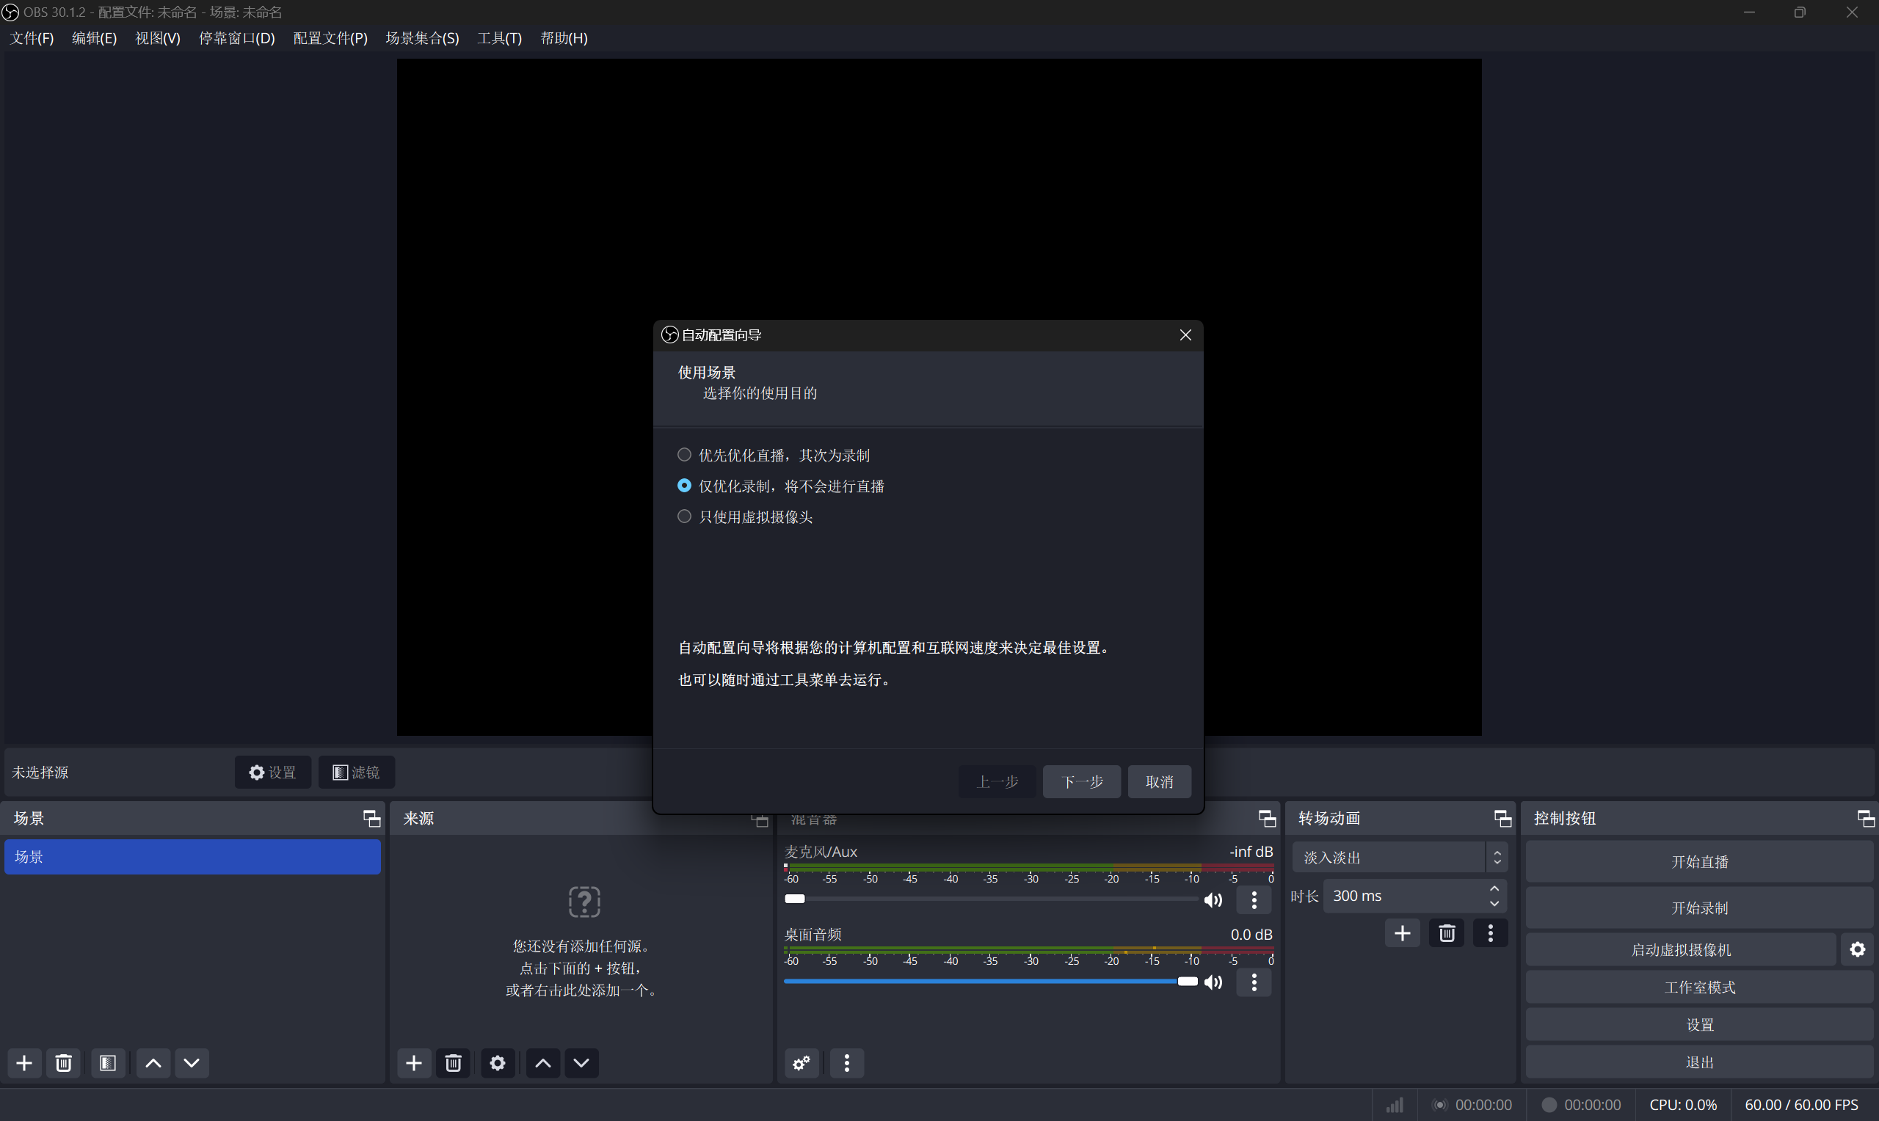Viewport: 1879px width, 1121px height.
Task: Mute the 麦克风/Aux speaker icon
Action: click(x=1213, y=899)
